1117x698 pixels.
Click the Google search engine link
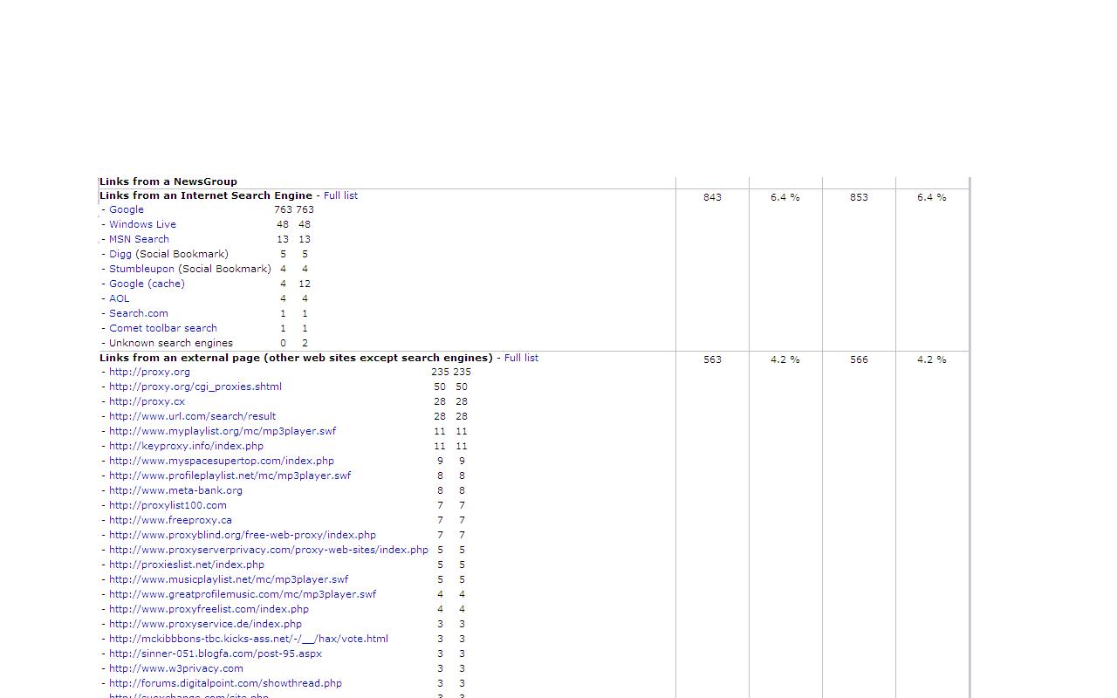(x=127, y=209)
